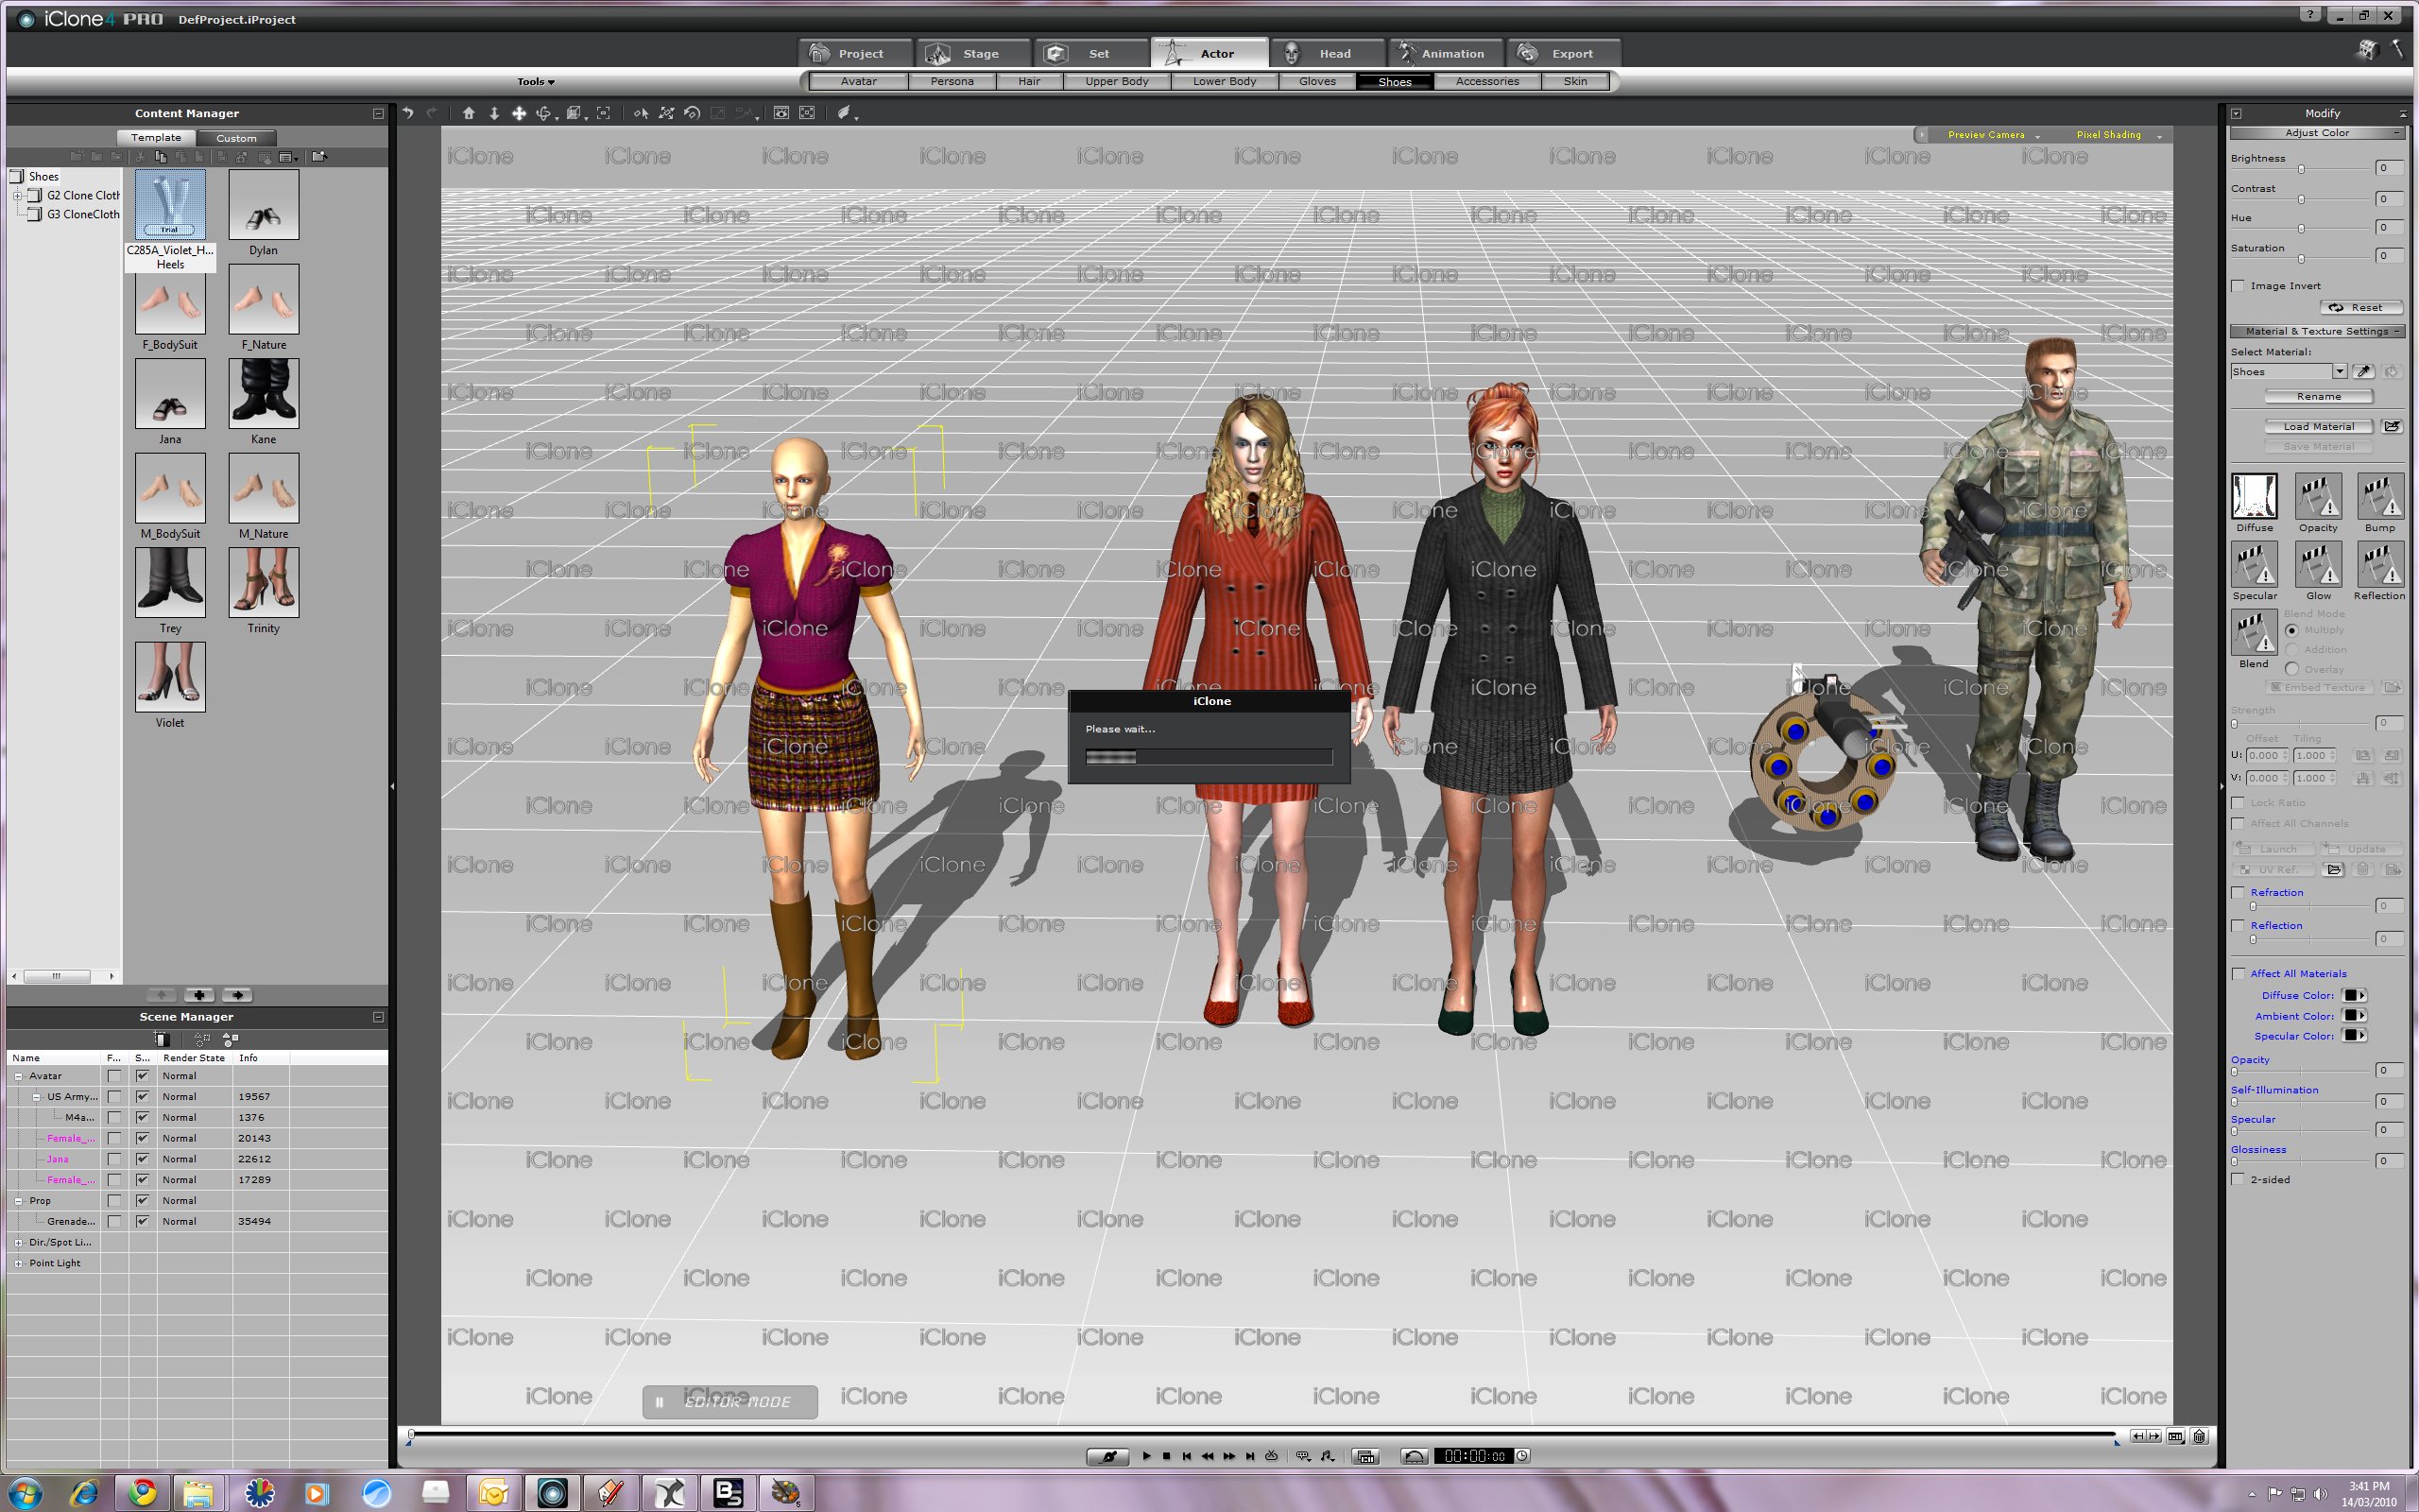Click the Home camera view icon
The image size is (2419, 1512).
click(468, 113)
